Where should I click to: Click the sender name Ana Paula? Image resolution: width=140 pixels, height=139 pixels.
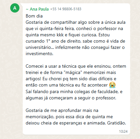pos(39,9)
